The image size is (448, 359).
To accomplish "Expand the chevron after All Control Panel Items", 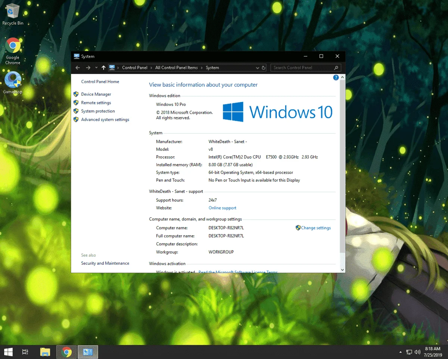I will point(202,68).
